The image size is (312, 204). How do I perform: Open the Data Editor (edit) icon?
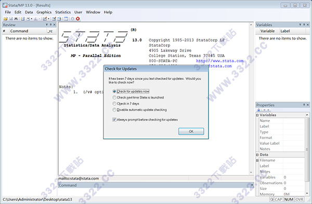click(x=54, y=19)
